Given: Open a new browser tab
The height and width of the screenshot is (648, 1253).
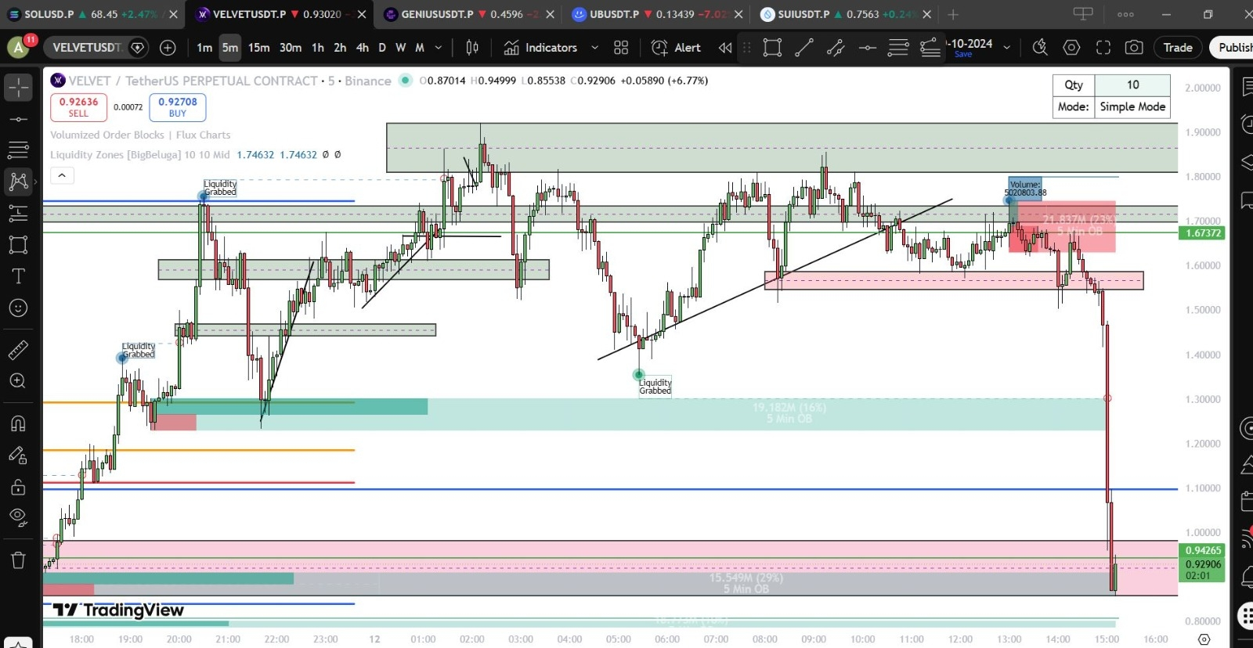Looking at the screenshot, I should point(952,14).
